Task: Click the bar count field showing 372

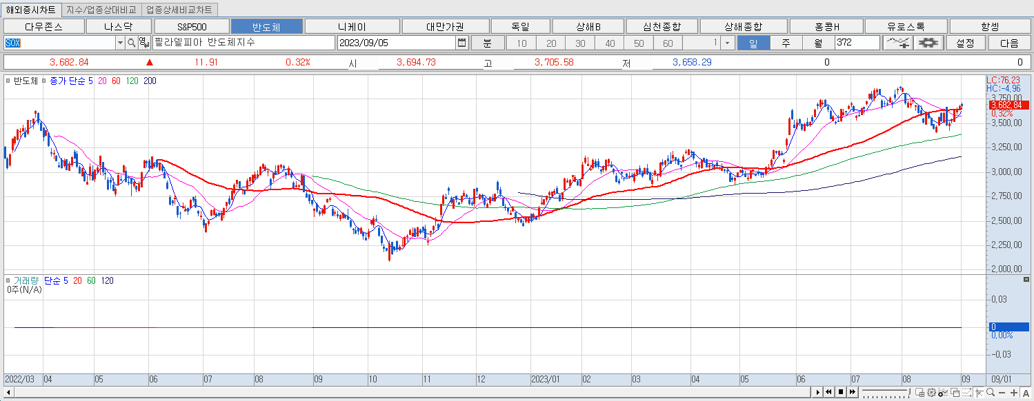Action: point(857,43)
